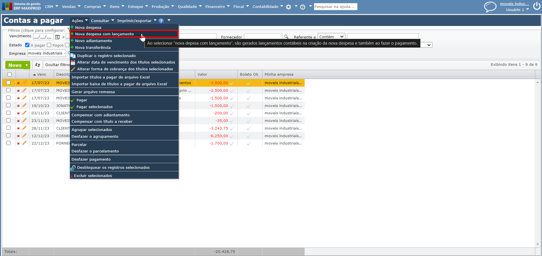Expand the Consultar menu
Image resolution: width=542 pixels, height=256 pixels.
coord(103,21)
